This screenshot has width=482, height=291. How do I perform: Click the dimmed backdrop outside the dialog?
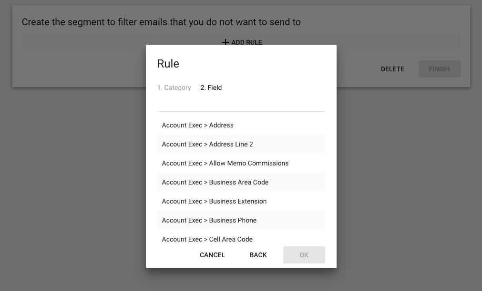pyautogui.click(x=77, y=184)
